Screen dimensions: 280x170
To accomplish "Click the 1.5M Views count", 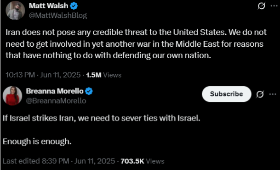I will click(x=103, y=75).
